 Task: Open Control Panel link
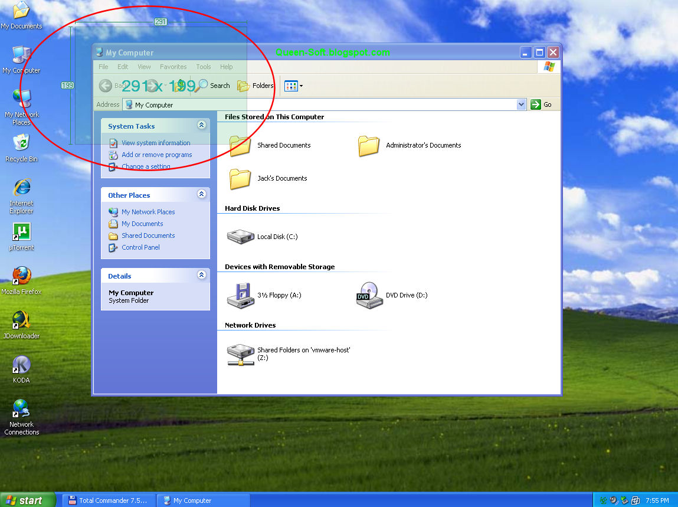coord(135,247)
